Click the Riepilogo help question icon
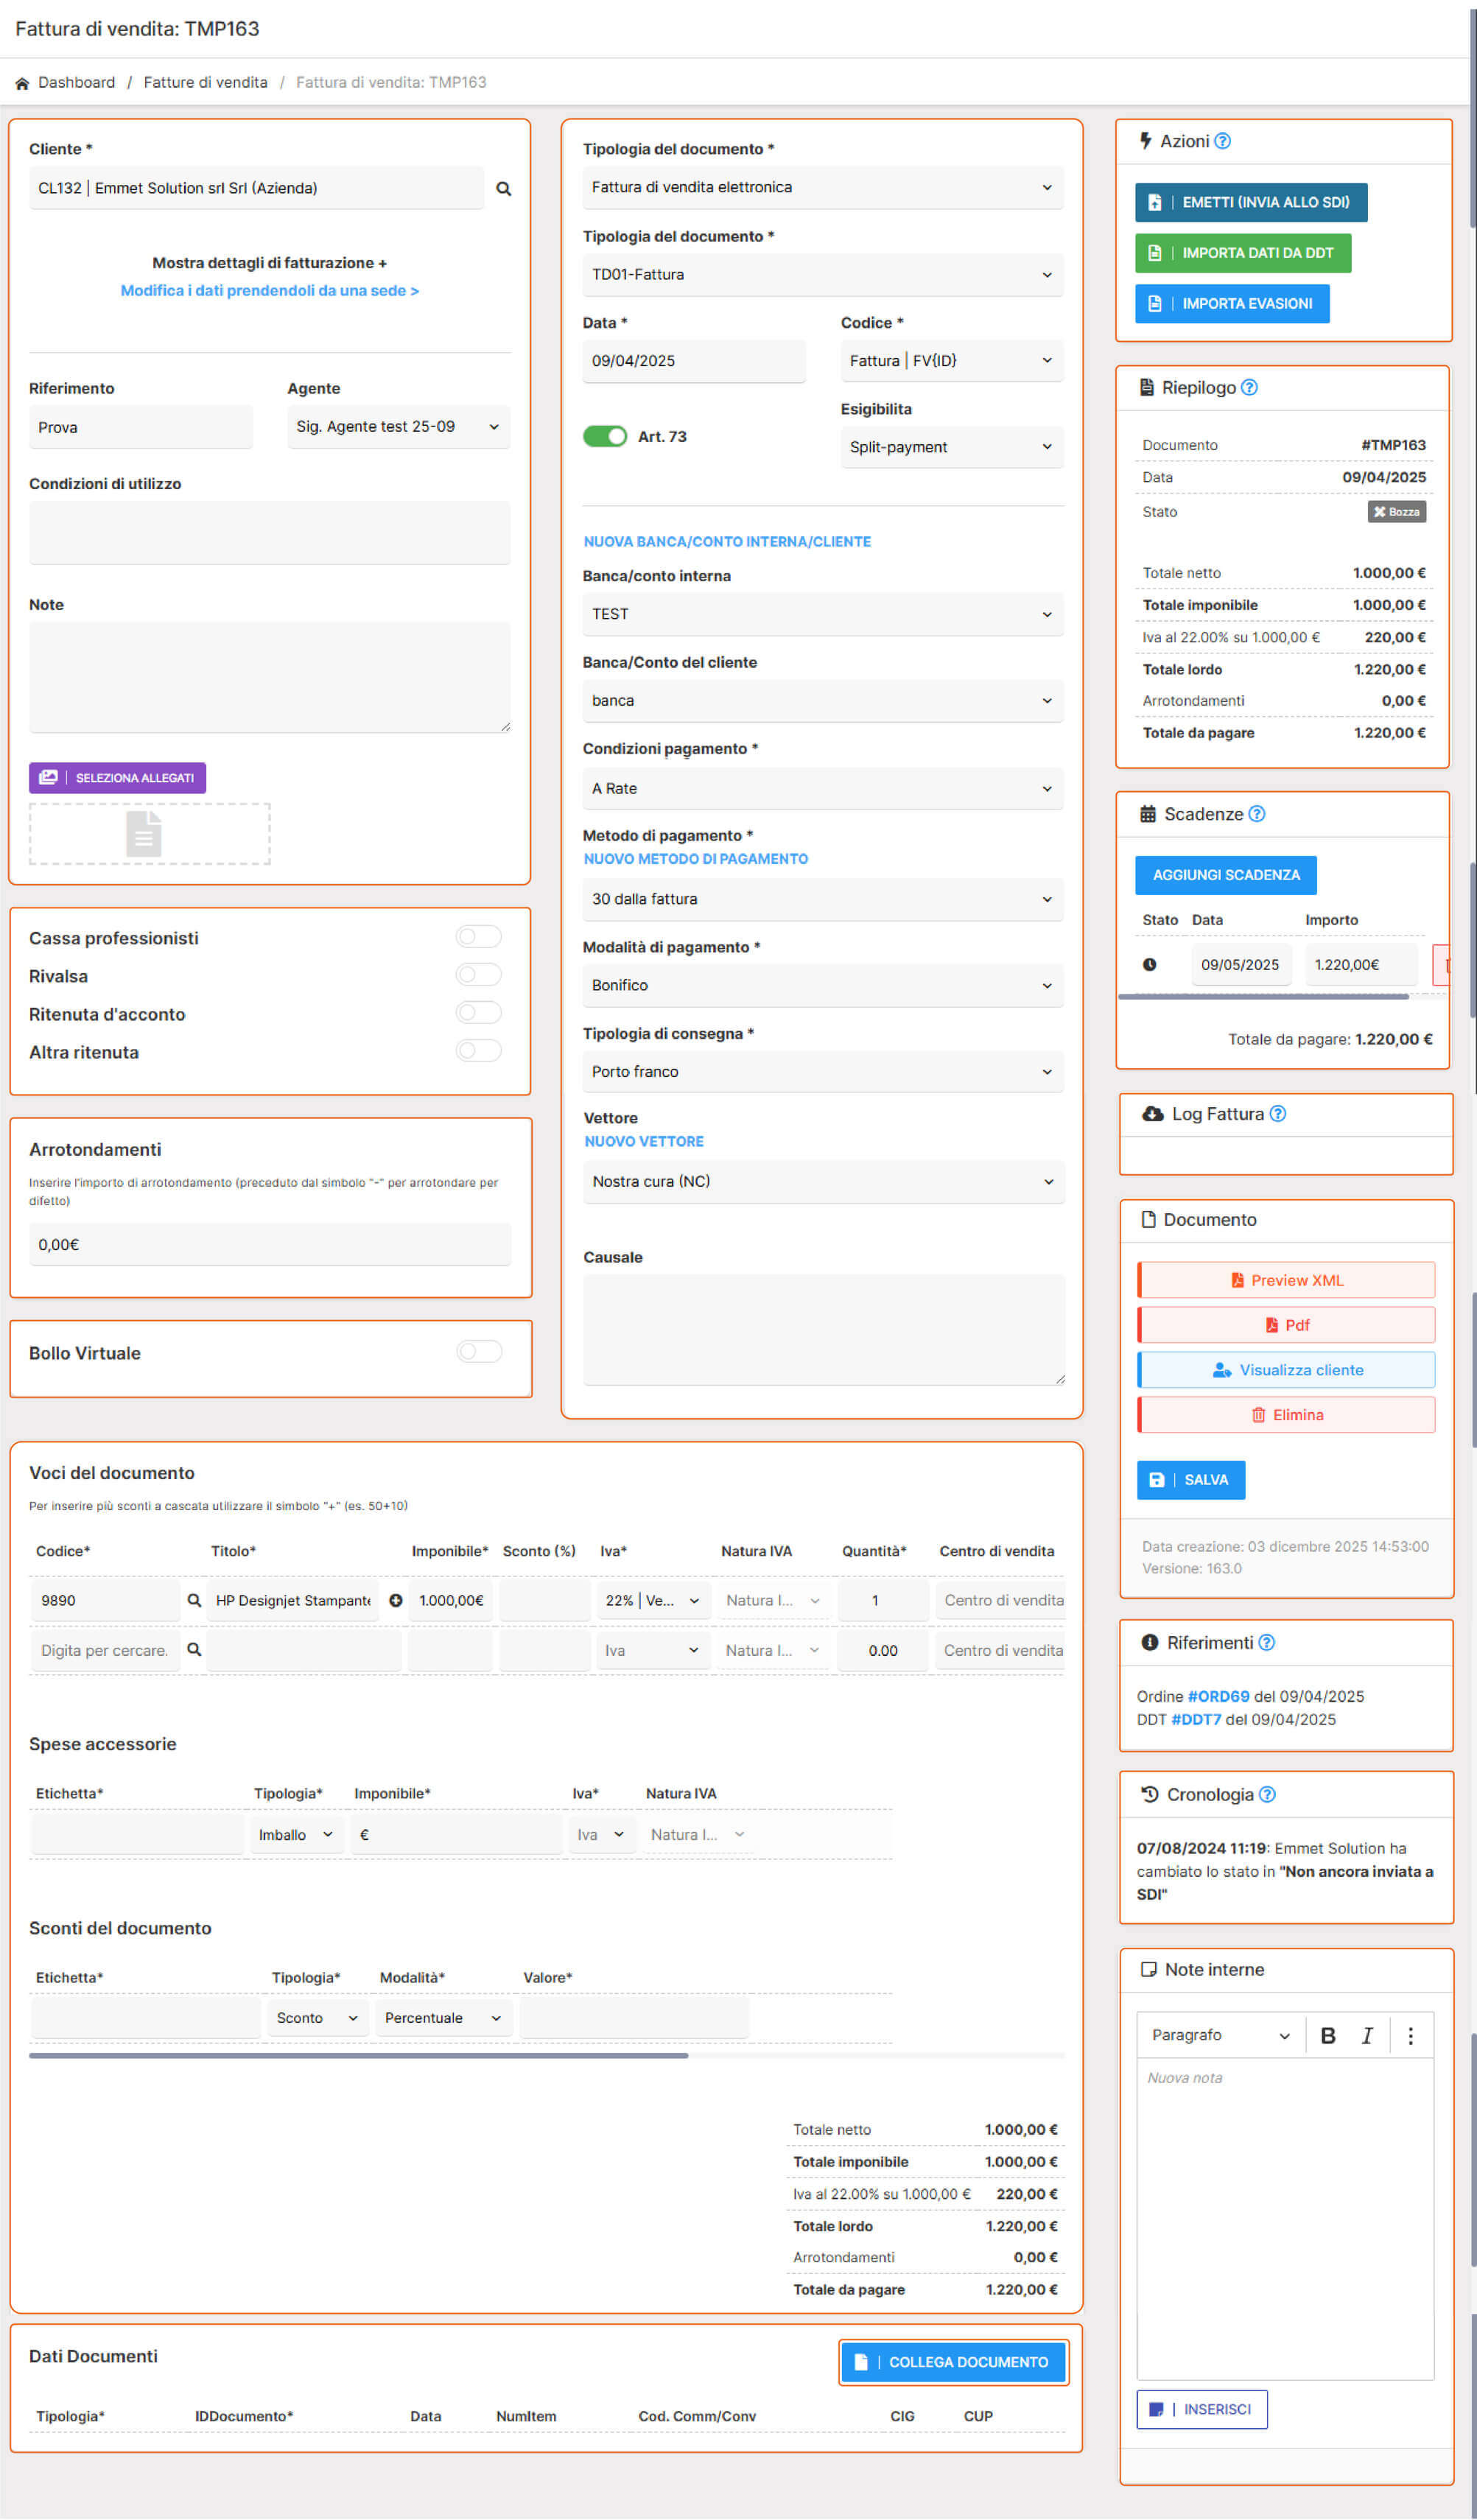This screenshot has height=2520, width=1477. pyautogui.click(x=1249, y=388)
